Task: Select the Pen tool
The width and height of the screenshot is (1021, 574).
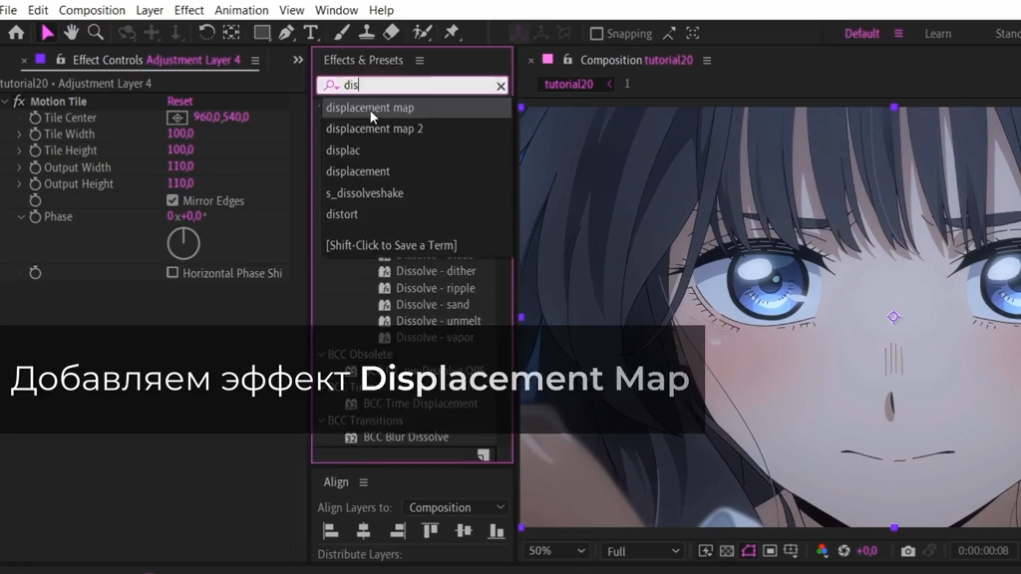Action: (x=286, y=33)
